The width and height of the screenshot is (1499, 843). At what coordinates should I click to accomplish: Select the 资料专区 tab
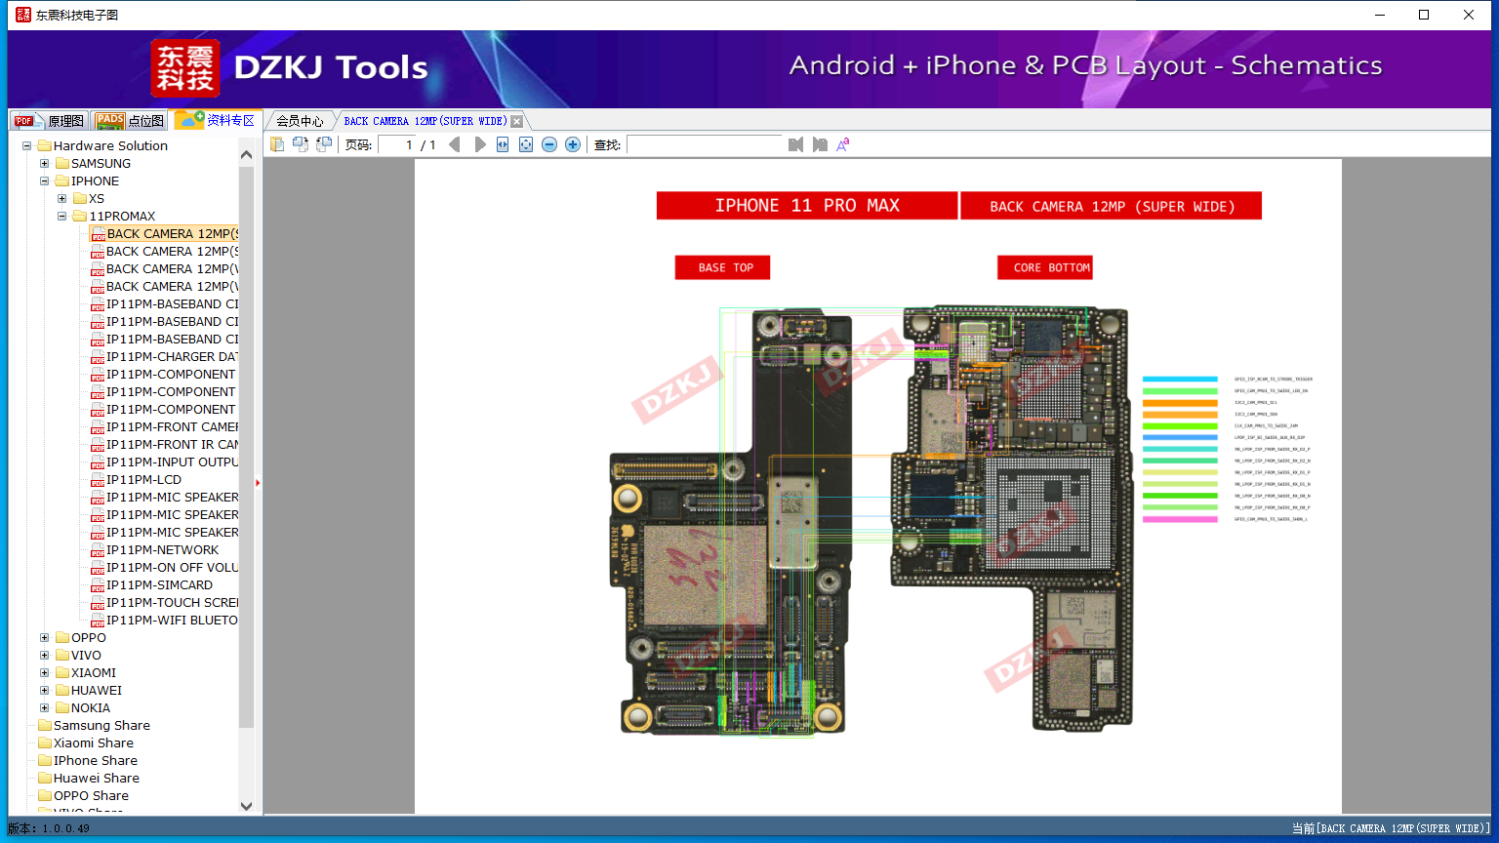(x=216, y=120)
